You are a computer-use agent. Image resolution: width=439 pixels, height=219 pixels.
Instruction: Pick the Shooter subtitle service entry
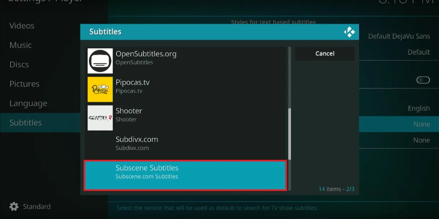(x=186, y=118)
